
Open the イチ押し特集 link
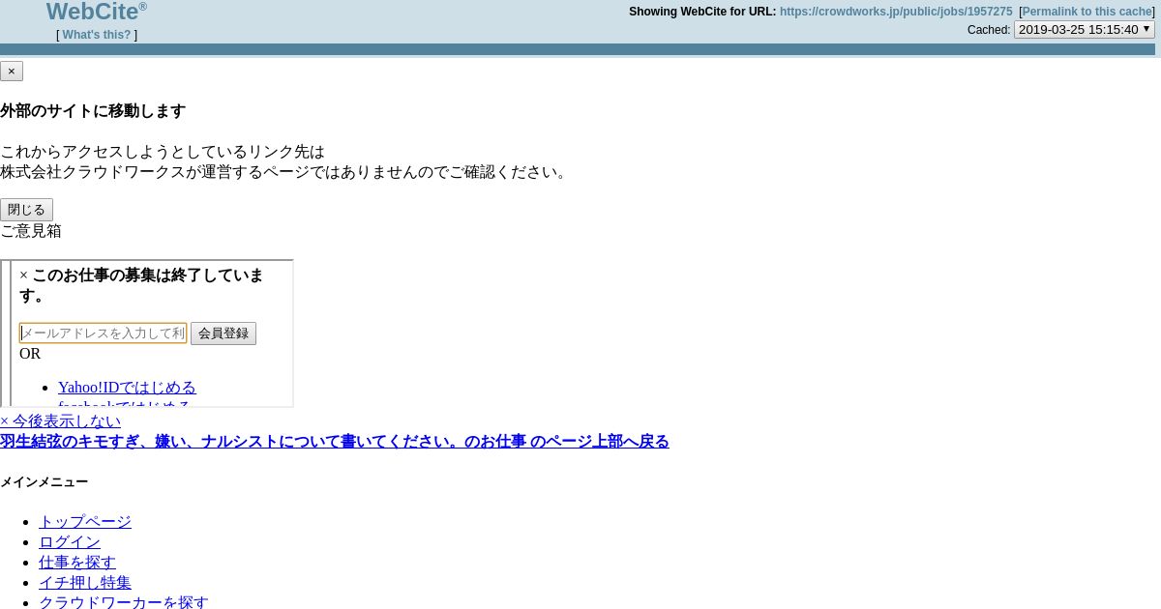pyautogui.click(x=85, y=583)
